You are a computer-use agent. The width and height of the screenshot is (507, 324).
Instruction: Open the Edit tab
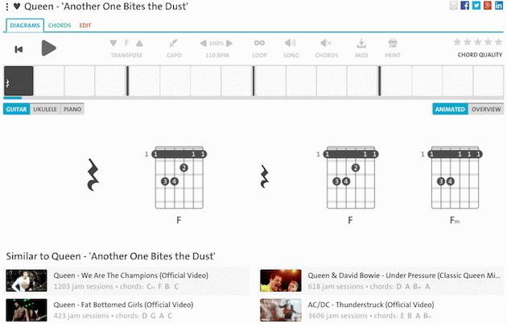click(x=85, y=25)
